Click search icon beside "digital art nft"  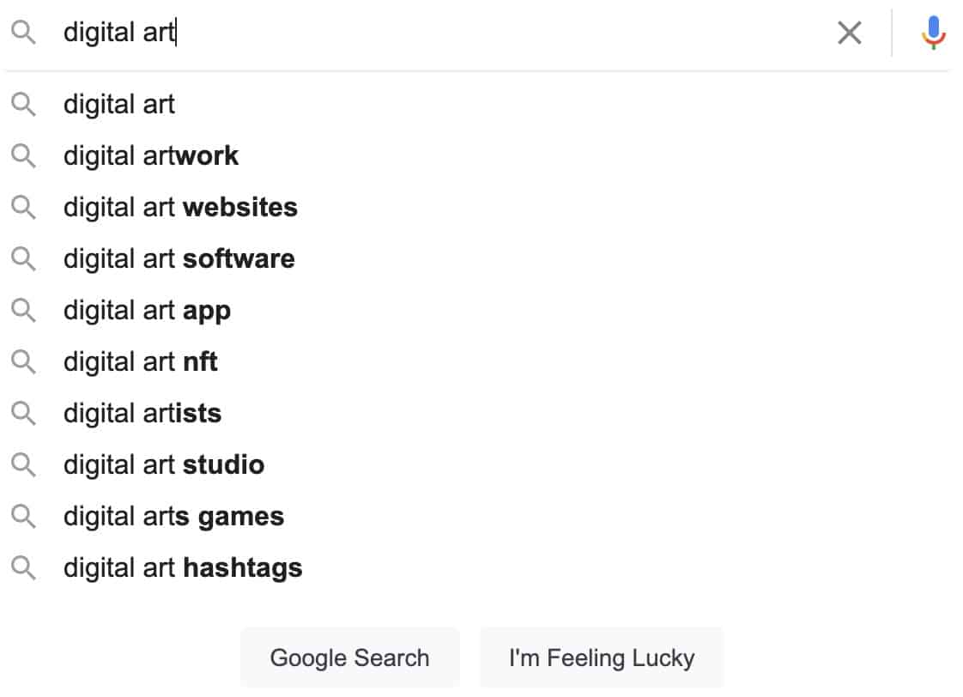[24, 362]
